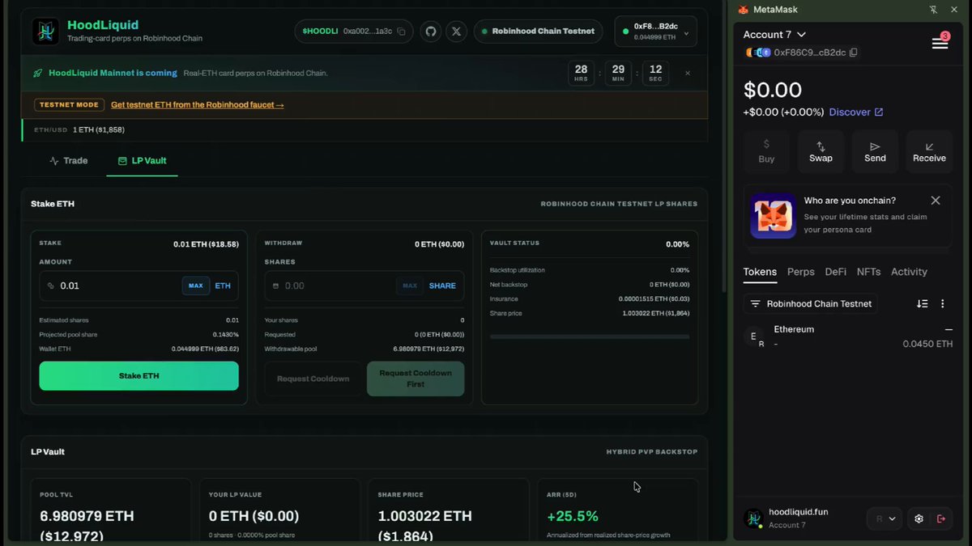Open the Robinhood Chain Testnet network filter in MetaMask
The width and height of the screenshot is (972, 546).
(x=810, y=303)
